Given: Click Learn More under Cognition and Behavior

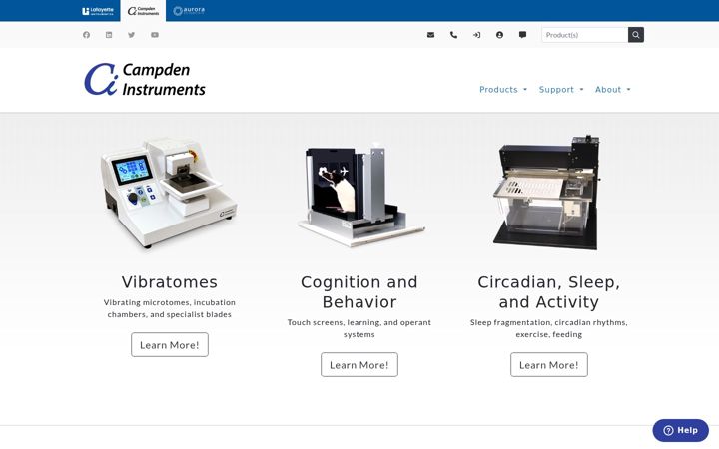Looking at the screenshot, I should [359, 365].
